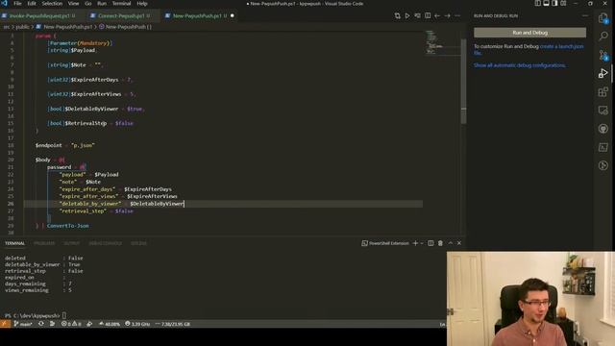Open the Extensions view
615x346 pixels.
point(603,92)
